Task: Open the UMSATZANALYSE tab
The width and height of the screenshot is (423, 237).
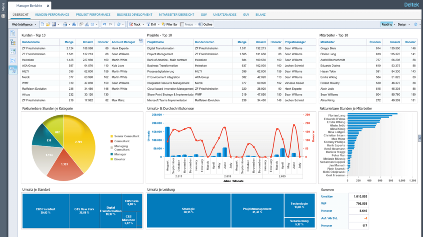Action: 224,15
